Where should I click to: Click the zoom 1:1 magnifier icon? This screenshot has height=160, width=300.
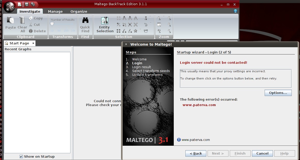point(159,31)
